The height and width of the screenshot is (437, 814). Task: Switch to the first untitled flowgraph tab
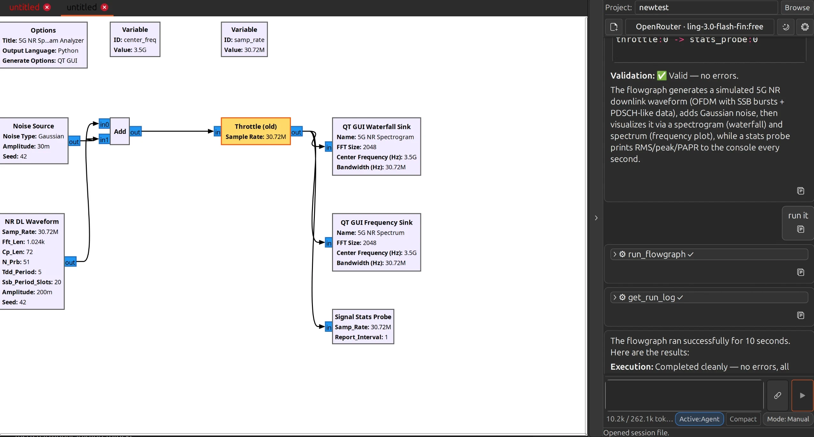pyautogui.click(x=24, y=7)
